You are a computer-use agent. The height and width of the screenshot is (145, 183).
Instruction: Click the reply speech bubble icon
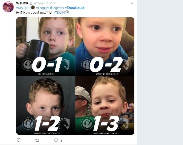[19, 140]
